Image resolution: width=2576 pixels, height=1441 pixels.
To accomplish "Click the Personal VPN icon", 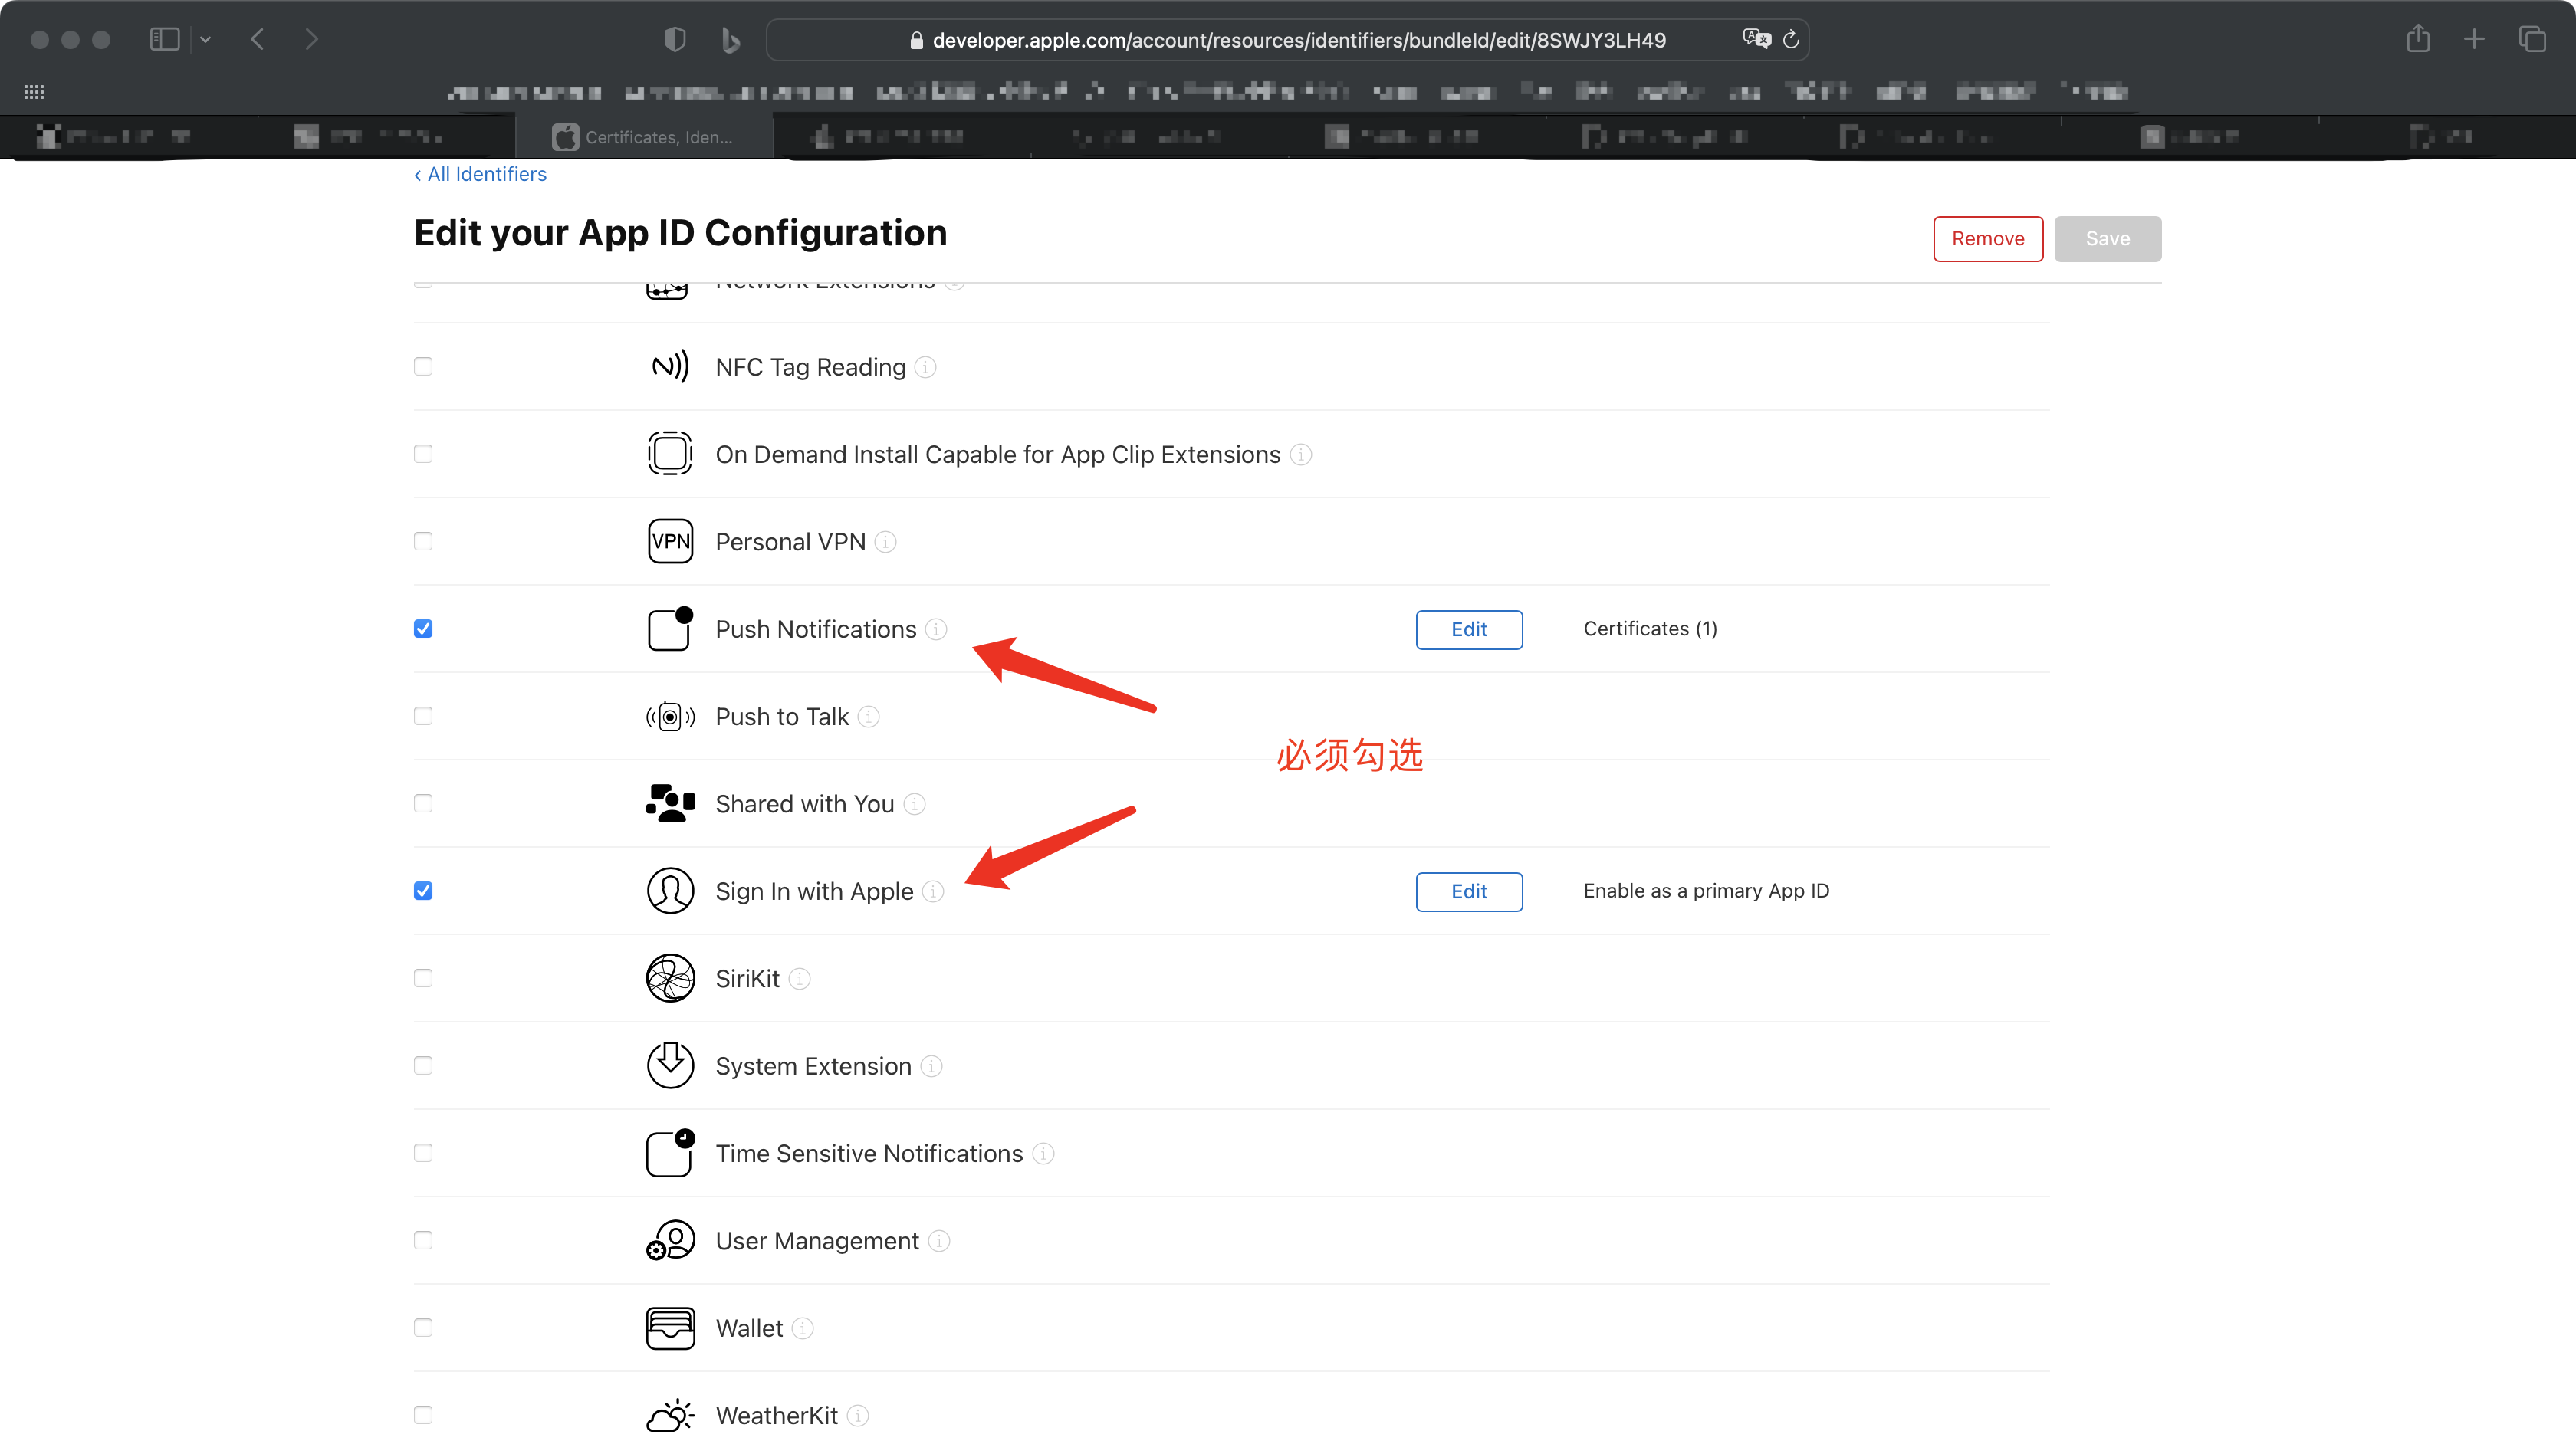I will tap(670, 541).
